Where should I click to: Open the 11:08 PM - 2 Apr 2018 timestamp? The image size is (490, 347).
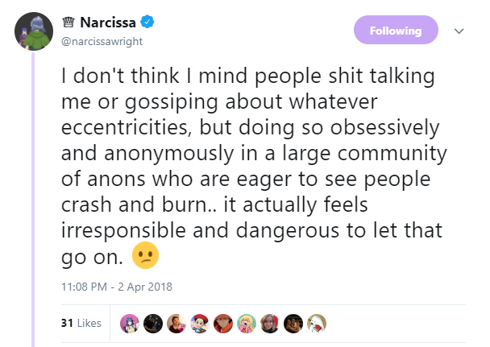117,287
